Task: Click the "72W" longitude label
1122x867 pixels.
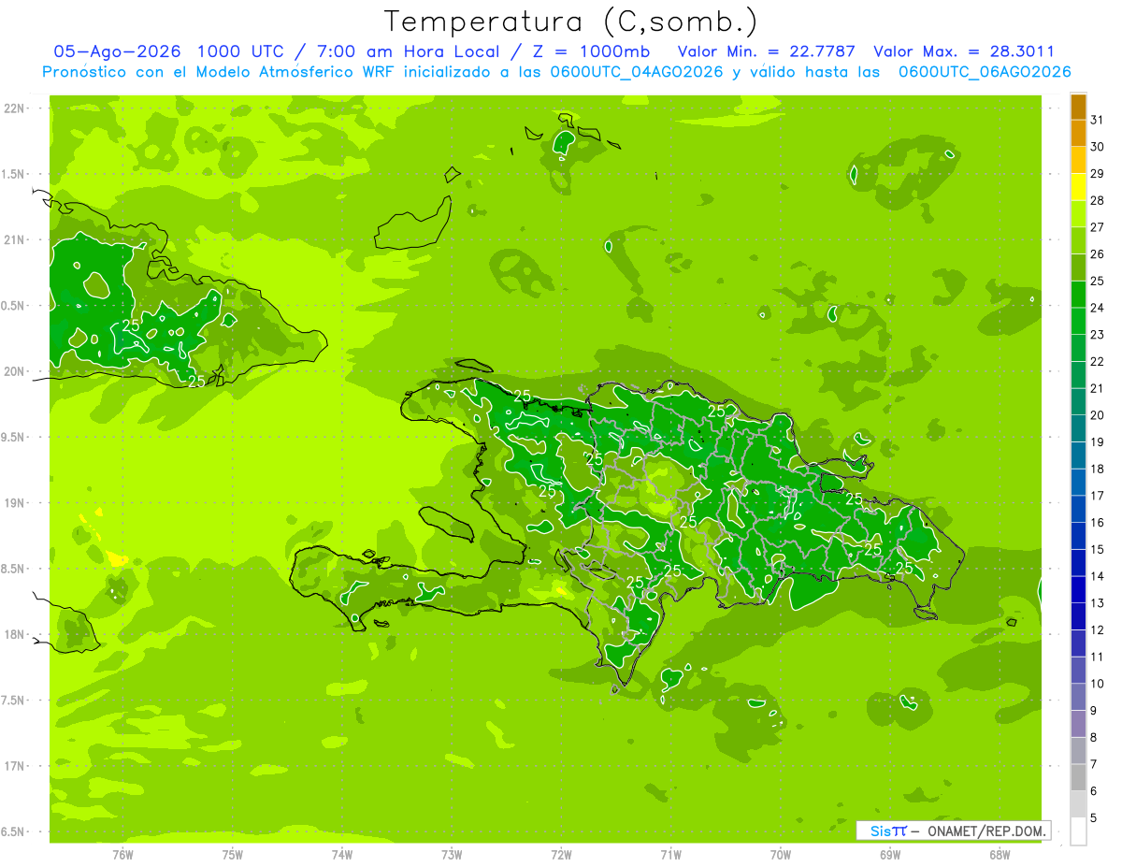Action: (561, 854)
